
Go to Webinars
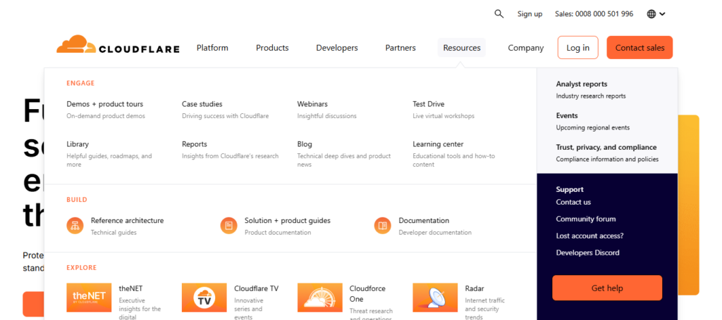tap(312, 104)
